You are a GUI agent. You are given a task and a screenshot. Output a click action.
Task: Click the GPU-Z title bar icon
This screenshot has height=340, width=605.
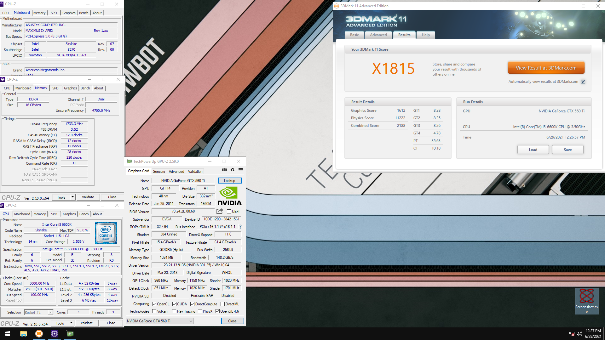[129, 161]
